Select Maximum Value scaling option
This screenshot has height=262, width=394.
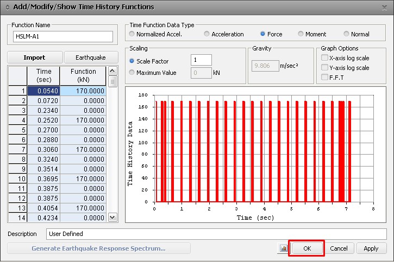[132, 73]
